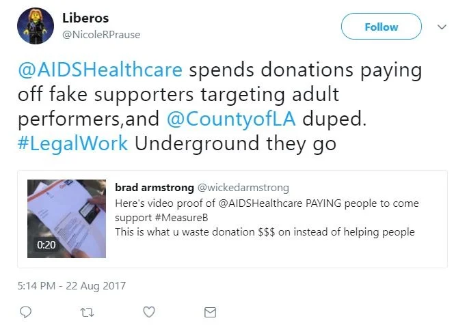Viewport: 454px width, 327px height.
Task: Expand the tweet options chevron menu
Action: (x=442, y=27)
